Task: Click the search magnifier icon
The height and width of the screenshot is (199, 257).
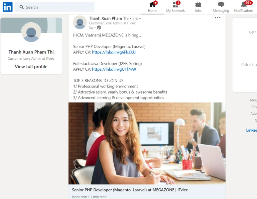Action: [22, 7]
